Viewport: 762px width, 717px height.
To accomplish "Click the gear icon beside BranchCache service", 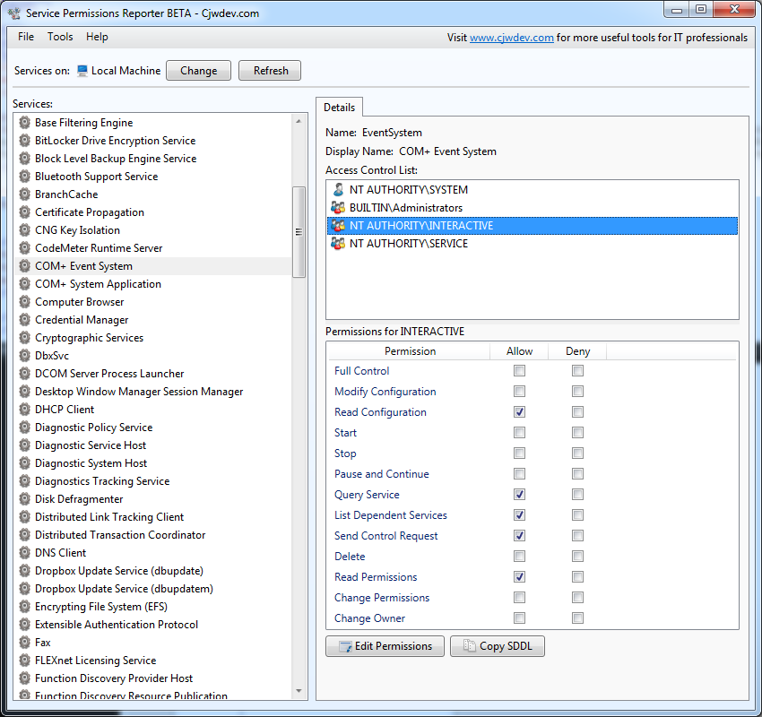I will coord(24,194).
